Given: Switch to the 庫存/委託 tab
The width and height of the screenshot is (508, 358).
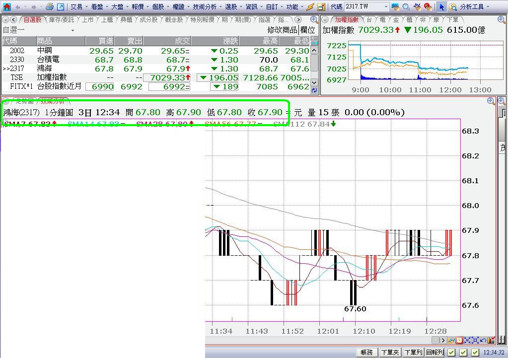Looking at the screenshot, I should click(62, 20).
